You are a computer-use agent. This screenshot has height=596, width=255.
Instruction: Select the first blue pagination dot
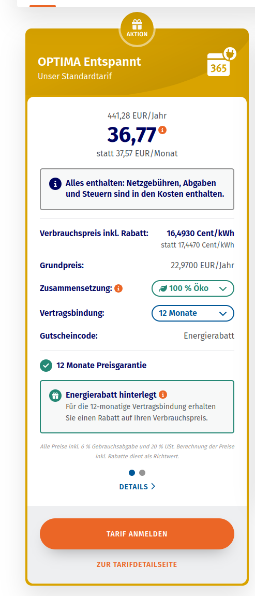[x=132, y=473]
